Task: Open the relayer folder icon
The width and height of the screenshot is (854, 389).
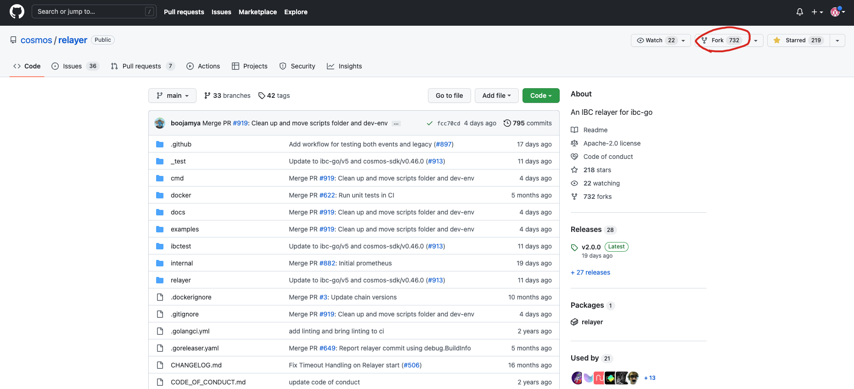Action: (160, 280)
